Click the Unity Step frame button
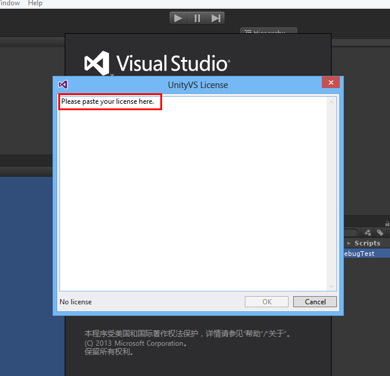This screenshot has height=376, width=390. click(215, 18)
